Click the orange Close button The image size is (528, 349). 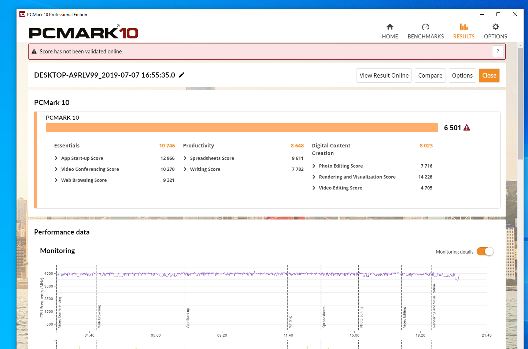pyautogui.click(x=489, y=75)
